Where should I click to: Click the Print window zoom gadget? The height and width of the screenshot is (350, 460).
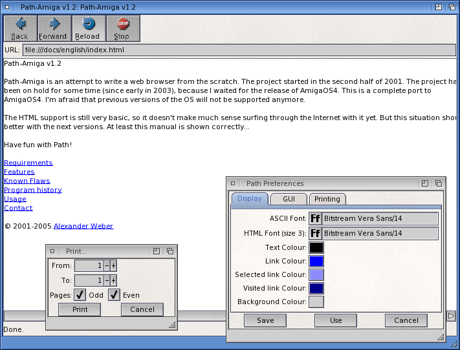(157, 251)
